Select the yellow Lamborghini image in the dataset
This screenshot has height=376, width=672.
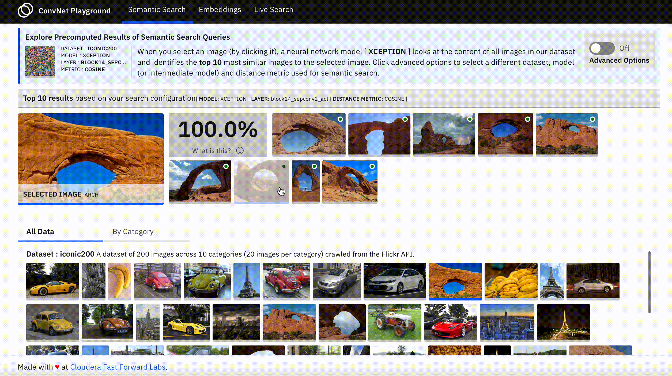pos(52,281)
